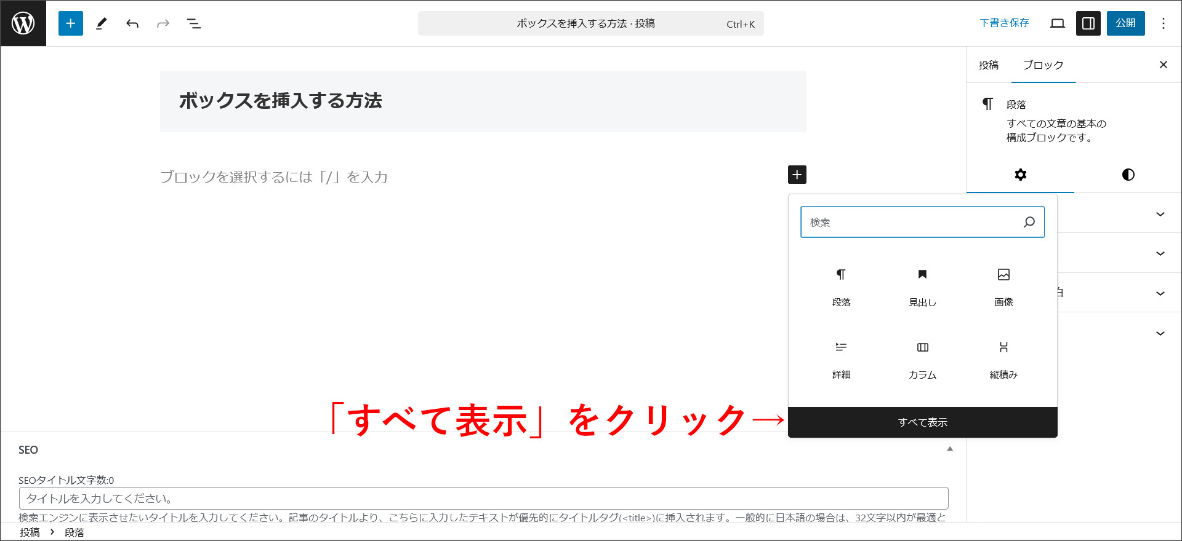Insert the 見出し heading block

[x=922, y=286]
